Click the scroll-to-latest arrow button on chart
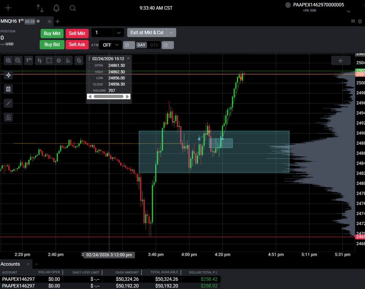This screenshot has width=365, height=289. (x=340, y=61)
